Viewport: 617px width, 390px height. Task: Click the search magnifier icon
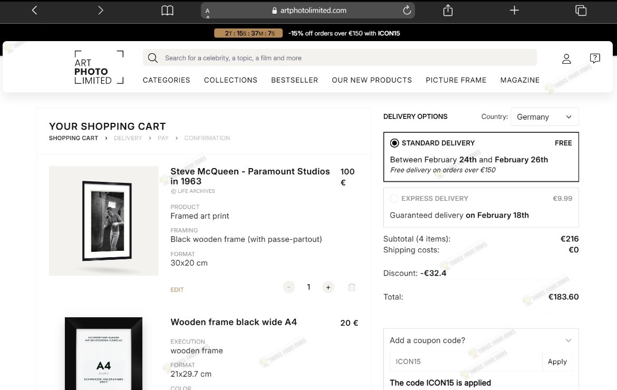(x=153, y=58)
